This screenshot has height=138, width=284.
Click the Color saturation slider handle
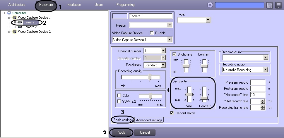[151, 96]
